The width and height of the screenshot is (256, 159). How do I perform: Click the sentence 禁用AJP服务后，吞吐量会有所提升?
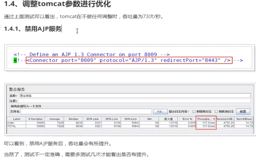[x=58, y=143]
